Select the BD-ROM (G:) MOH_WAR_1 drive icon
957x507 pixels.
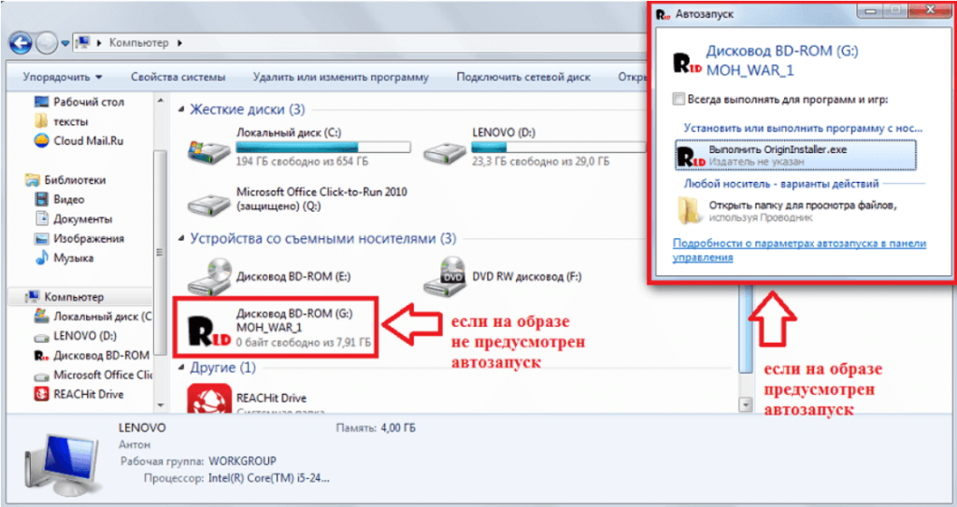pyautogui.click(x=209, y=329)
